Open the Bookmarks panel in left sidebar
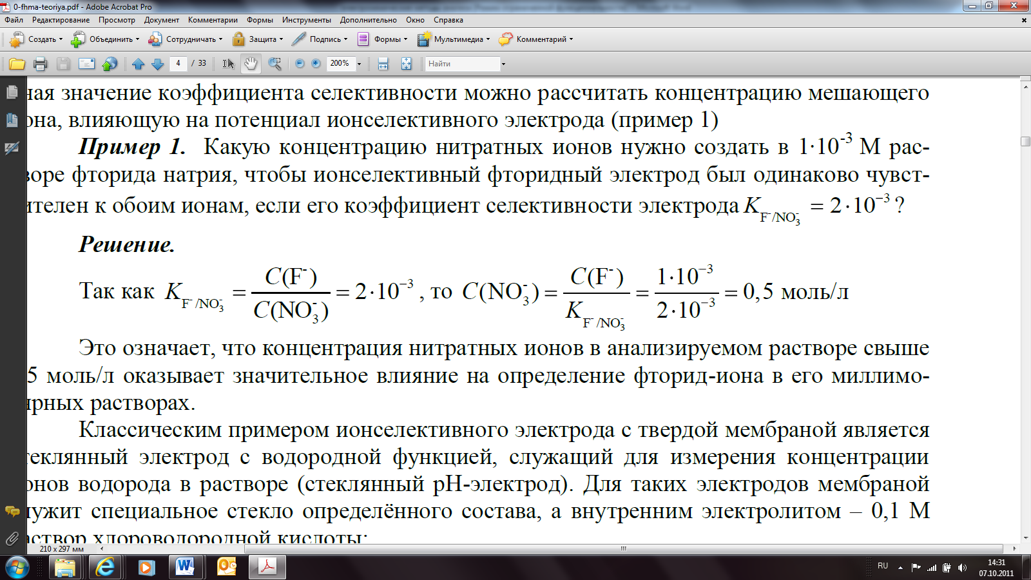Screen dimensions: 1031x580 pos(12,121)
